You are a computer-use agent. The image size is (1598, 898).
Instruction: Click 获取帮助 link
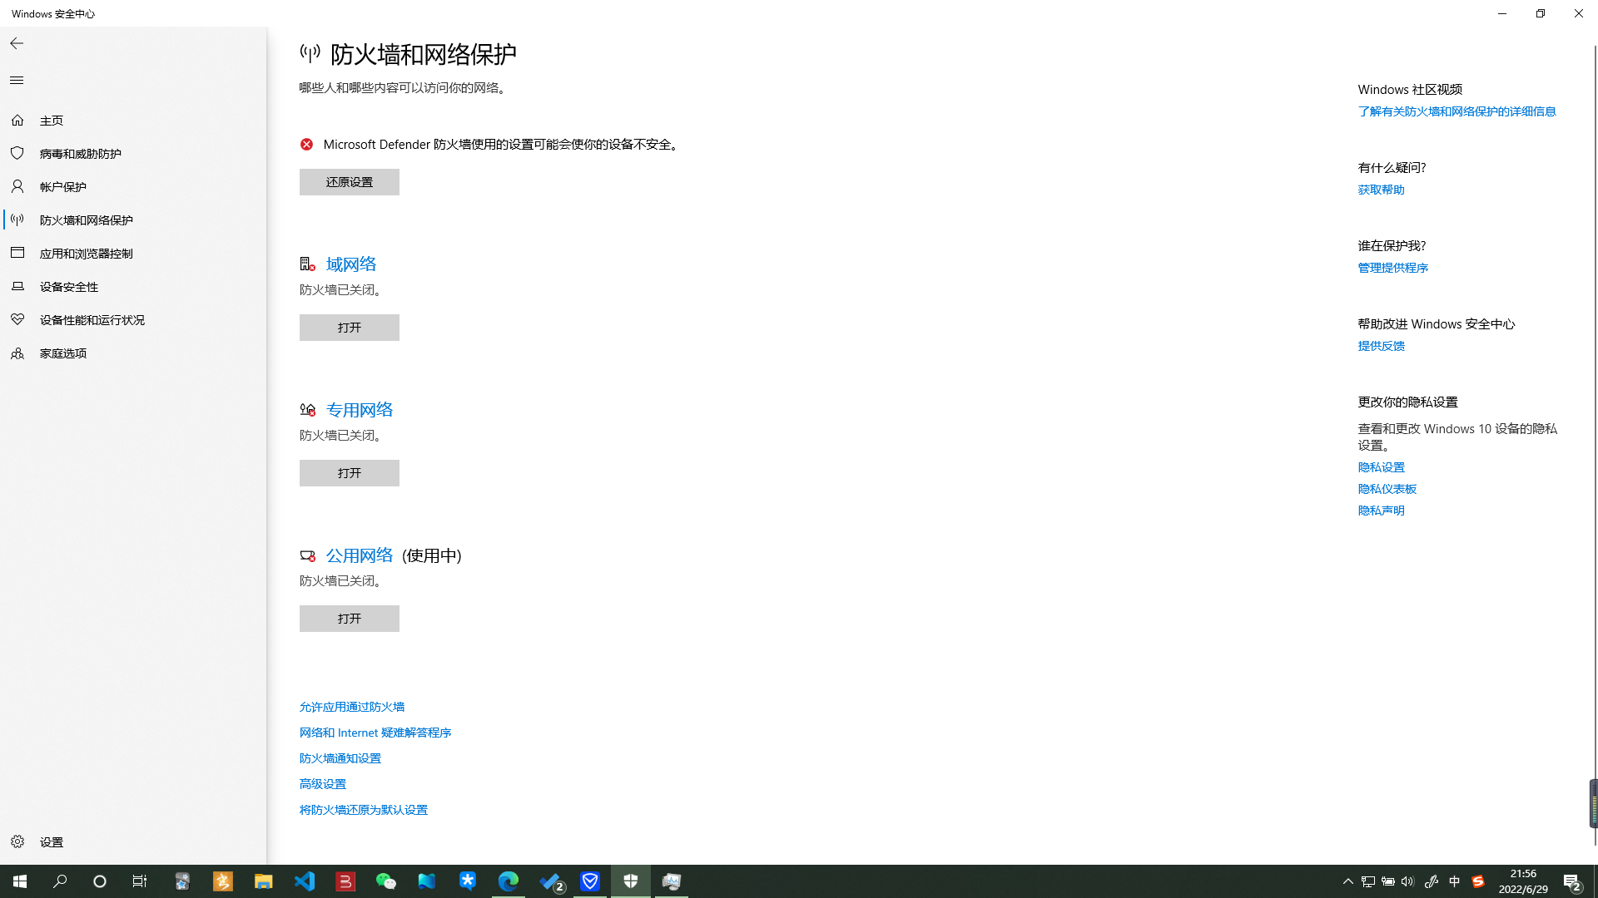[x=1382, y=190]
